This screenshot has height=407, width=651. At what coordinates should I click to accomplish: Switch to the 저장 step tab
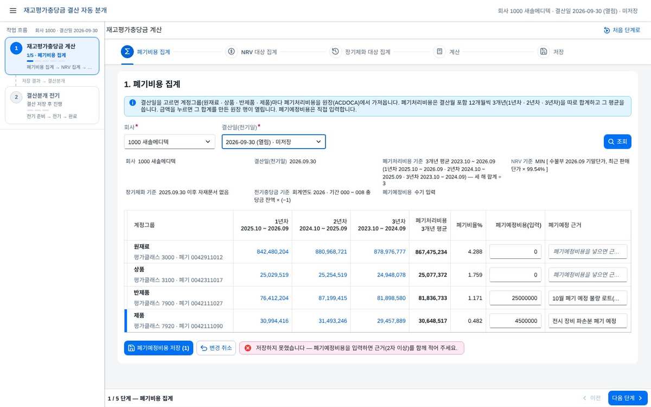point(551,52)
